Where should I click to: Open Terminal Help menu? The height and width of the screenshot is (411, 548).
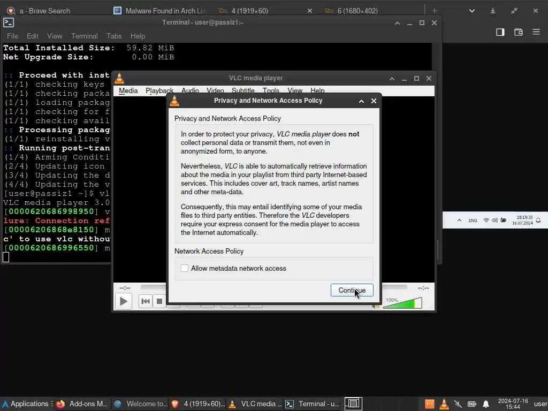[138, 36]
